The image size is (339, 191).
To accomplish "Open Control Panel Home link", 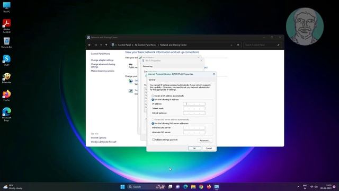I will (100, 54).
